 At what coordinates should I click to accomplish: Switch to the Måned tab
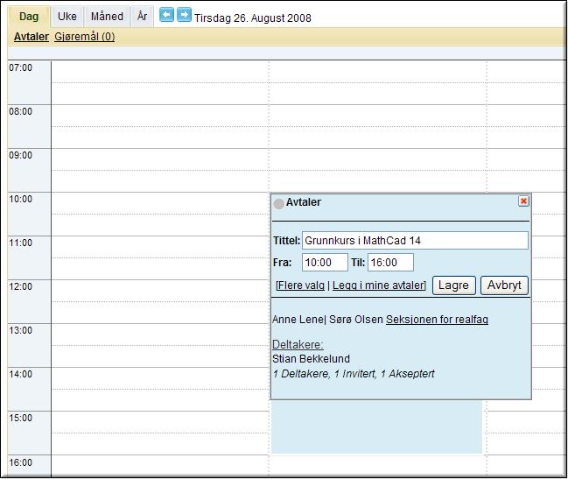(x=107, y=17)
